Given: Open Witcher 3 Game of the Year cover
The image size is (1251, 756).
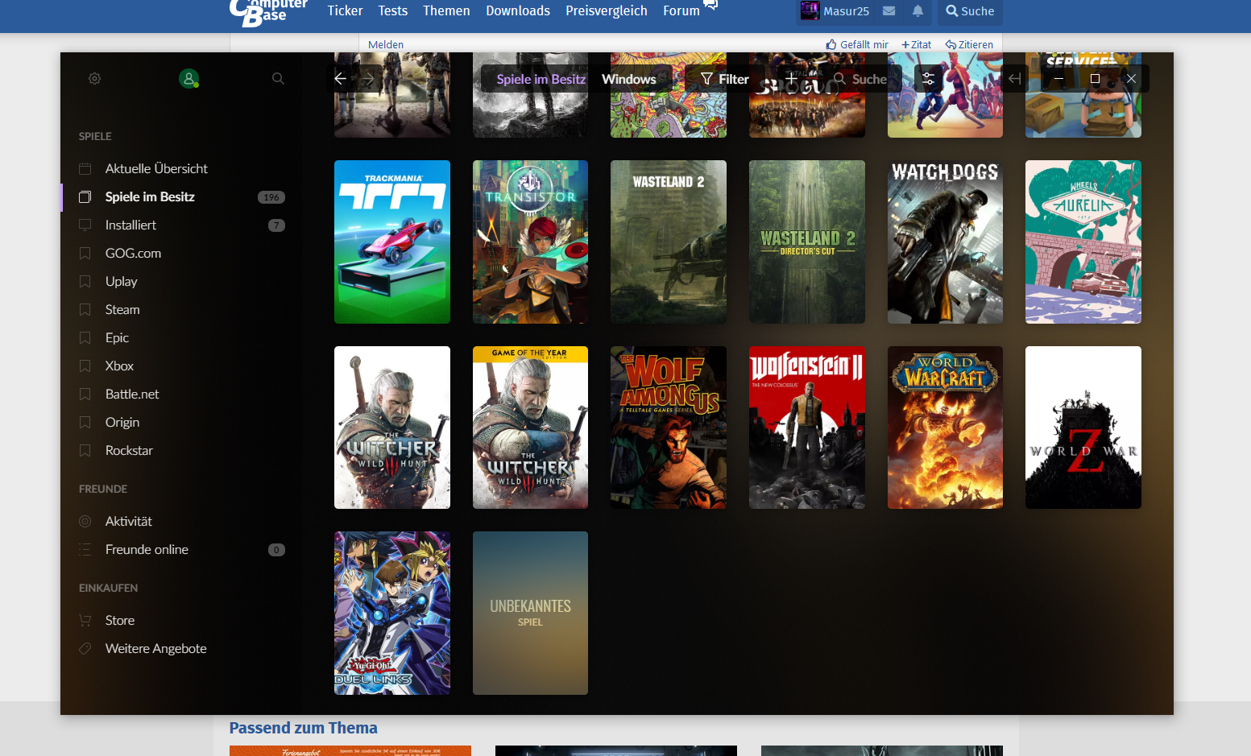Looking at the screenshot, I should [530, 428].
